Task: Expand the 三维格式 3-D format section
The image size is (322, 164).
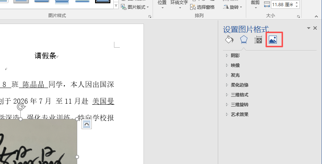Action: coord(239,95)
